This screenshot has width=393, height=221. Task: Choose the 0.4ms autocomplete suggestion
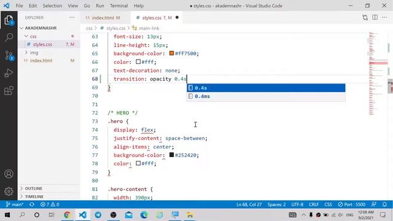click(266, 96)
